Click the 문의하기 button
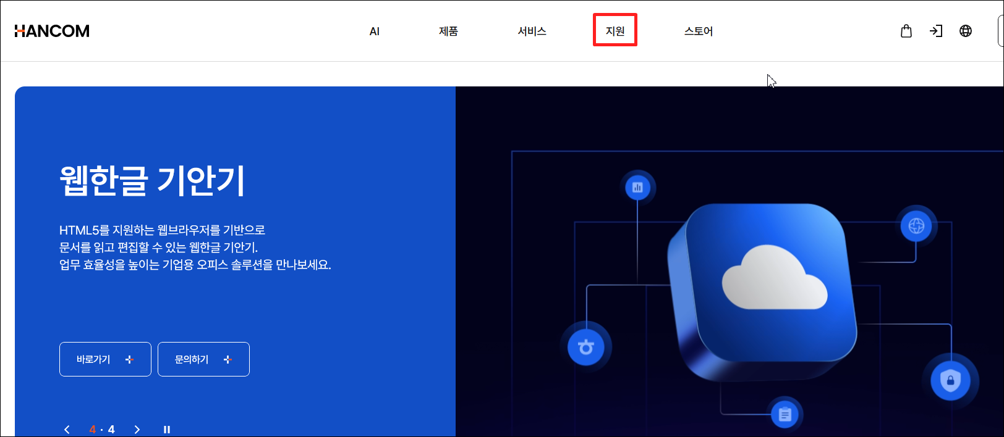This screenshot has width=1004, height=437. [x=203, y=359]
